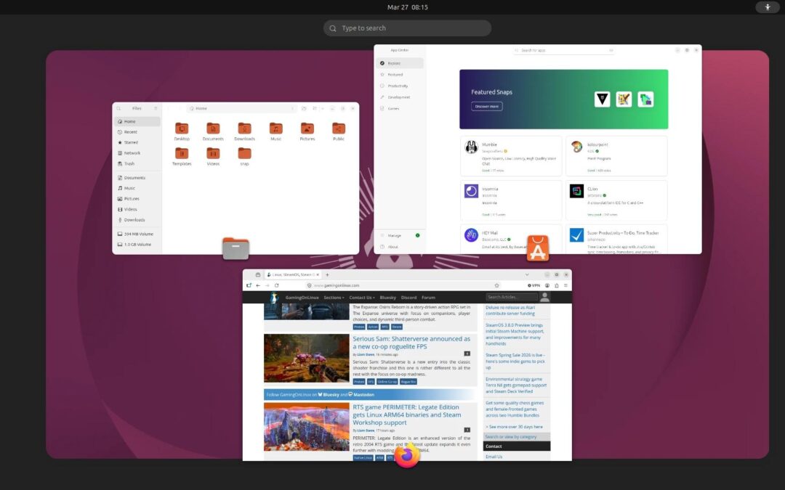Click the Insomnia app icon in App Center
The image size is (785, 490).
point(471,191)
